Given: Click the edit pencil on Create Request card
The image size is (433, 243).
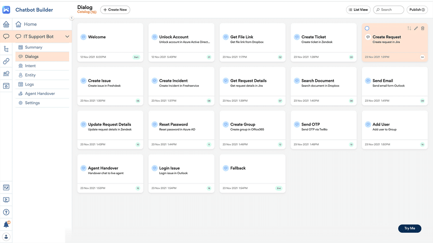Looking at the screenshot, I should click(416, 28).
